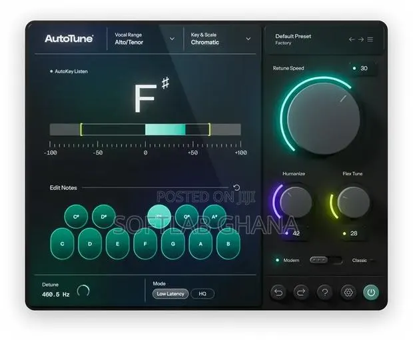The width and height of the screenshot is (413, 340).
Task: Toggle the C# note key
Action: click(76, 217)
